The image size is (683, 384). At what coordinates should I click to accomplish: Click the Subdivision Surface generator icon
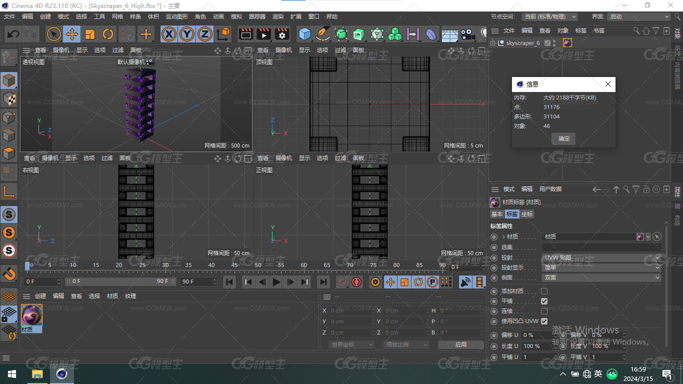pyautogui.click(x=341, y=34)
